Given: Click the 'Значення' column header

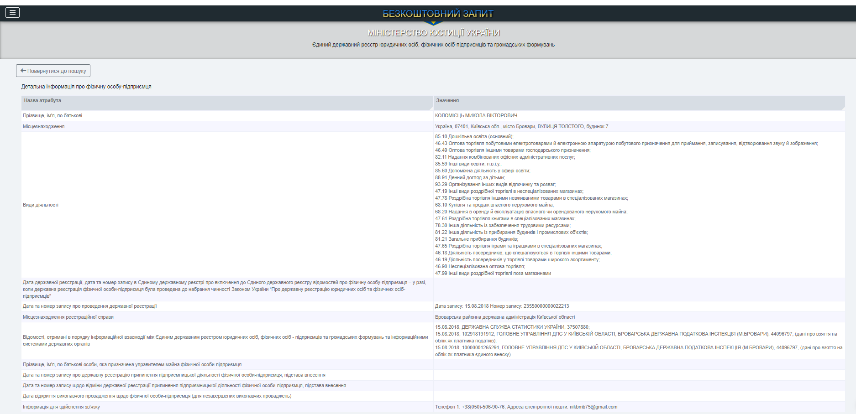Looking at the screenshot, I should [447, 101].
